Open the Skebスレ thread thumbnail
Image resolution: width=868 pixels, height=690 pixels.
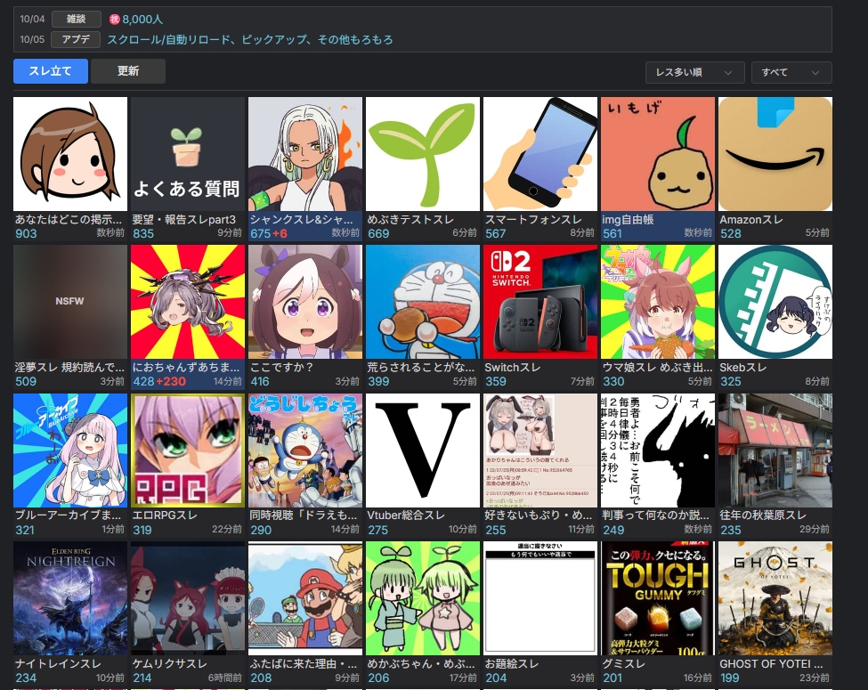(775, 302)
